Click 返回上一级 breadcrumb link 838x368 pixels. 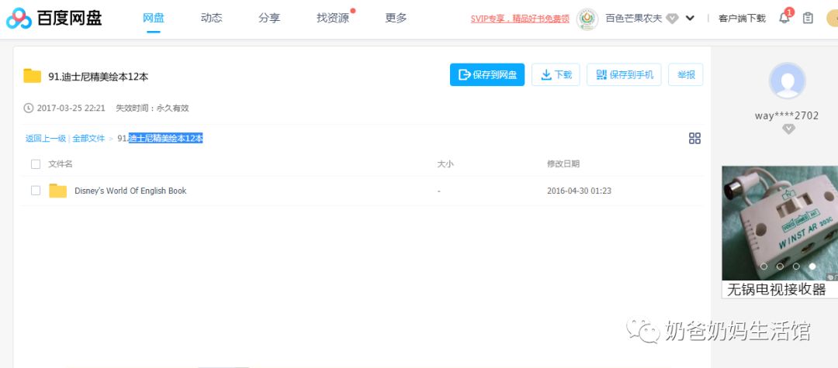tap(46, 139)
